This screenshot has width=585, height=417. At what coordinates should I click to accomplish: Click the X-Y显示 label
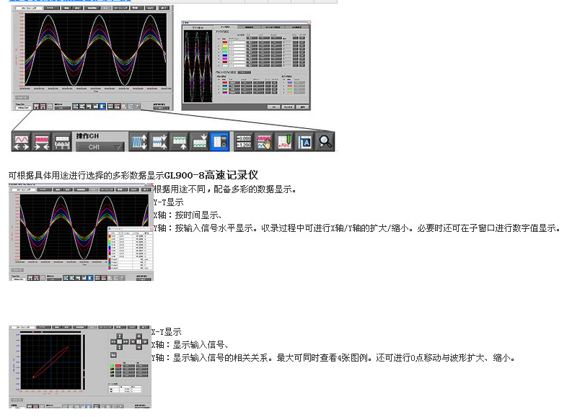tap(167, 332)
